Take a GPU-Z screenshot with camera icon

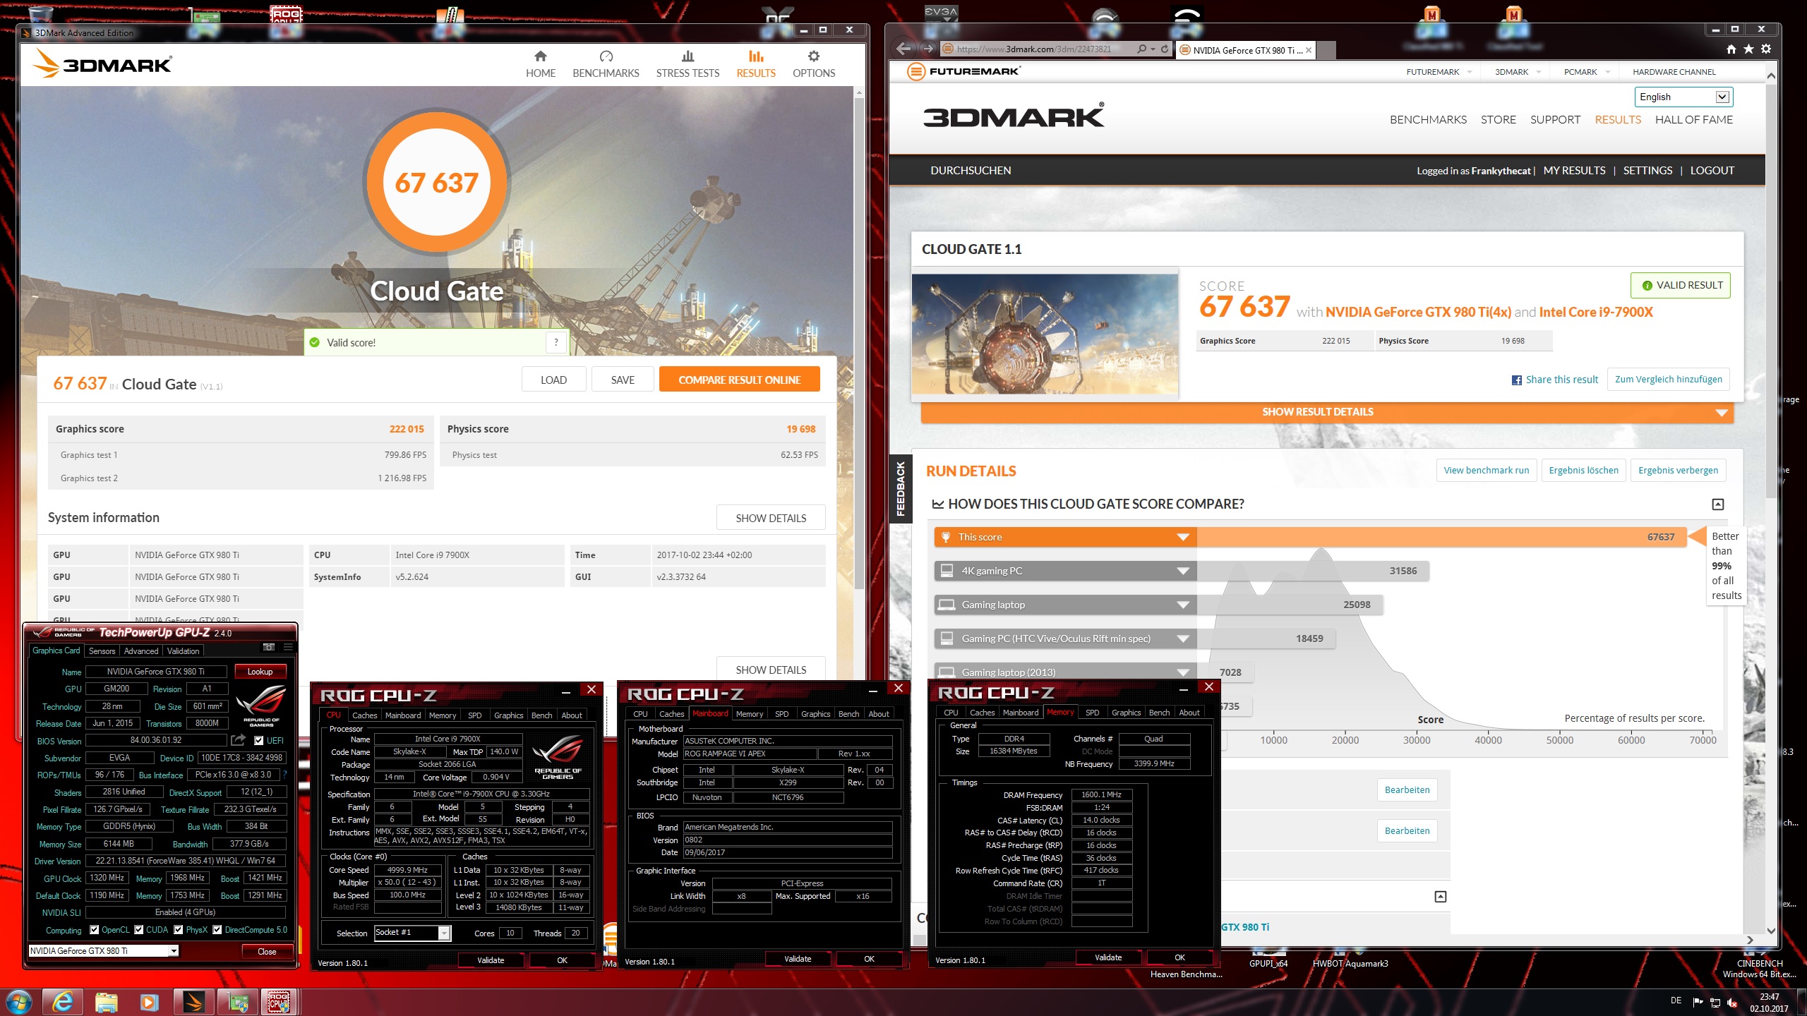point(268,647)
